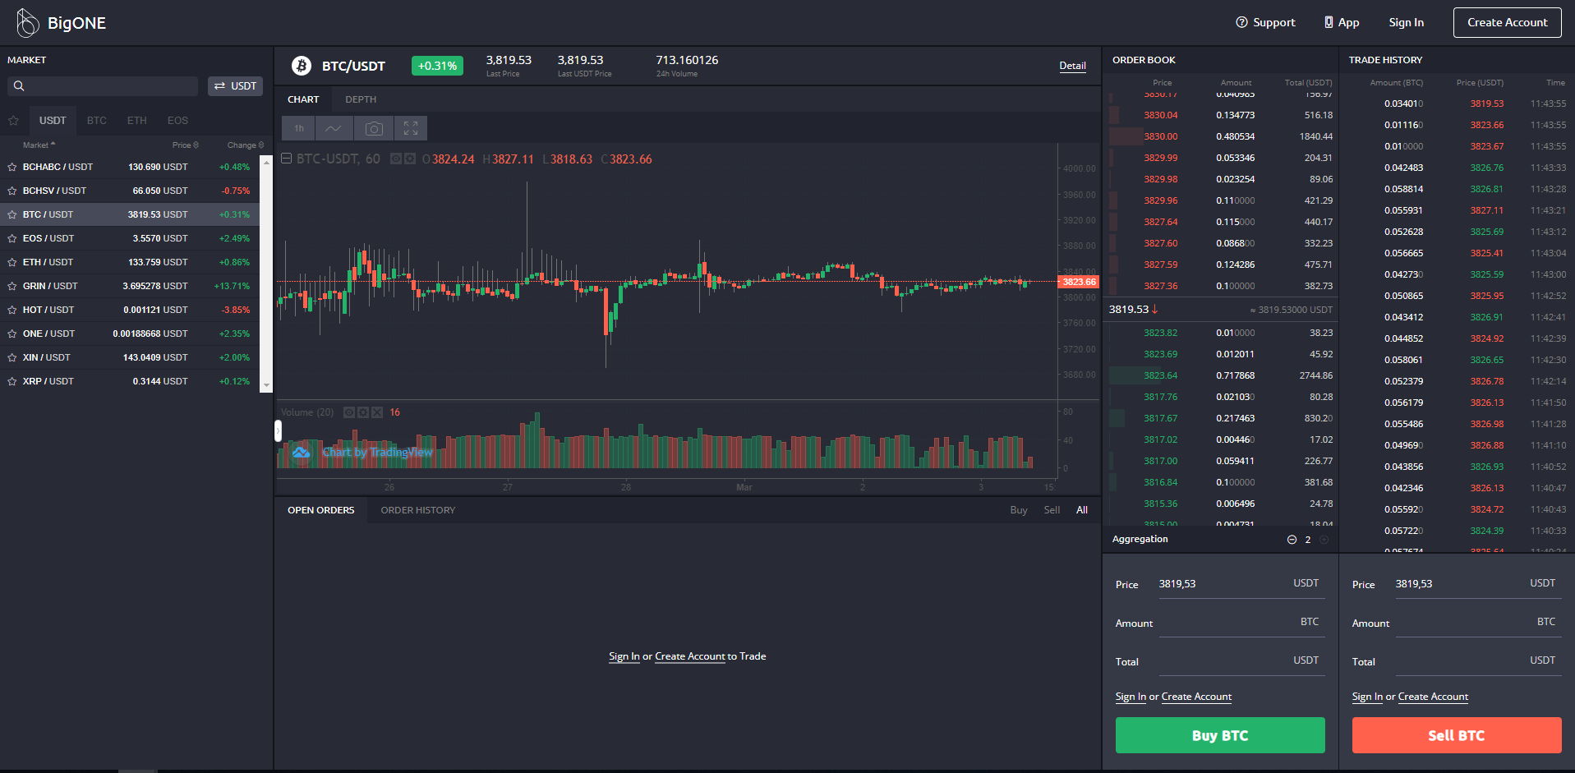Viewport: 1575px width, 773px height.
Task: Switch to the ORDER HISTORY tab
Action: (x=417, y=510)
